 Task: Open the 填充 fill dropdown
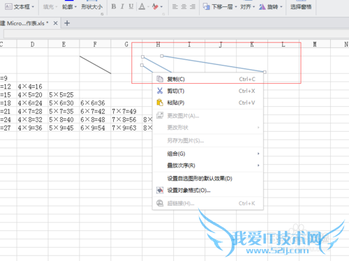click(x=50, y=7)
